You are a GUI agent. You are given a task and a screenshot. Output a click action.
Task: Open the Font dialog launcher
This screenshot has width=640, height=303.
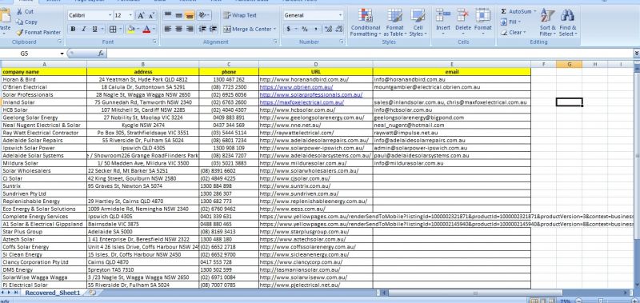pos(154,42)
